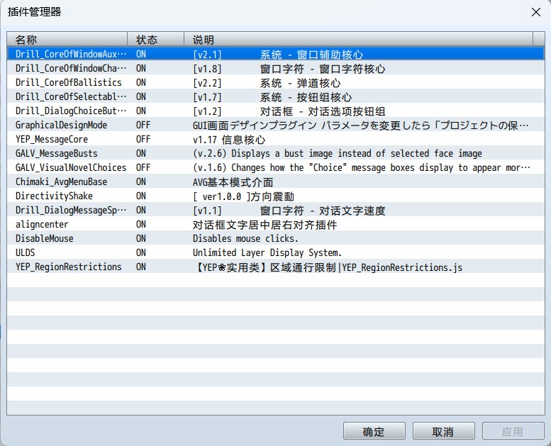Click ON status of ULDS

pyautogui.click(x=141, y=252)
